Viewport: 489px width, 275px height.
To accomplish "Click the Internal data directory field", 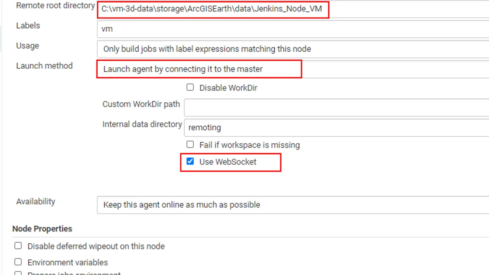I will pyautogui.click(x=337, y=128).
